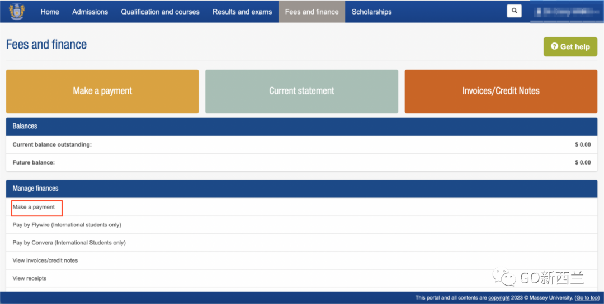Open View invoices/credit notes link
The height and width of the screenshot is (304, 604).
pyautogui.click(x=45, y=260)
